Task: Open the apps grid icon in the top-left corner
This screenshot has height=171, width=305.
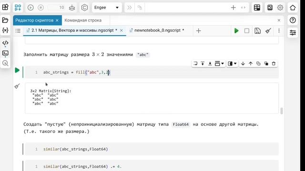Action: click(x=5, y=8)
